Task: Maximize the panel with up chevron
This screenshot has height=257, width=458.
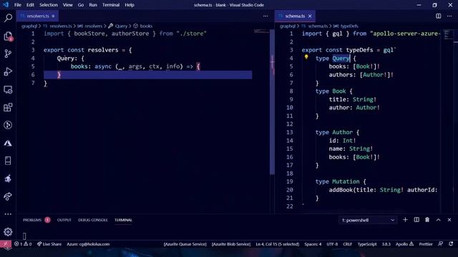Action: [439, 220]
